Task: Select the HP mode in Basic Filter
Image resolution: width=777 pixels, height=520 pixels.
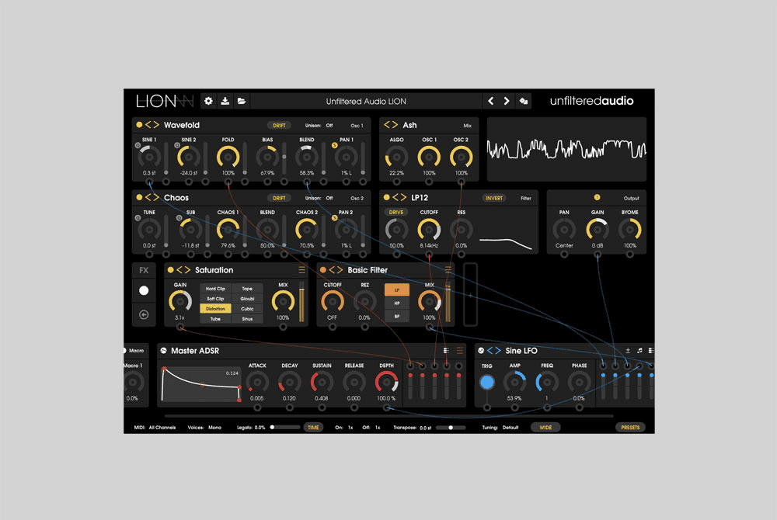Action: 397,303
